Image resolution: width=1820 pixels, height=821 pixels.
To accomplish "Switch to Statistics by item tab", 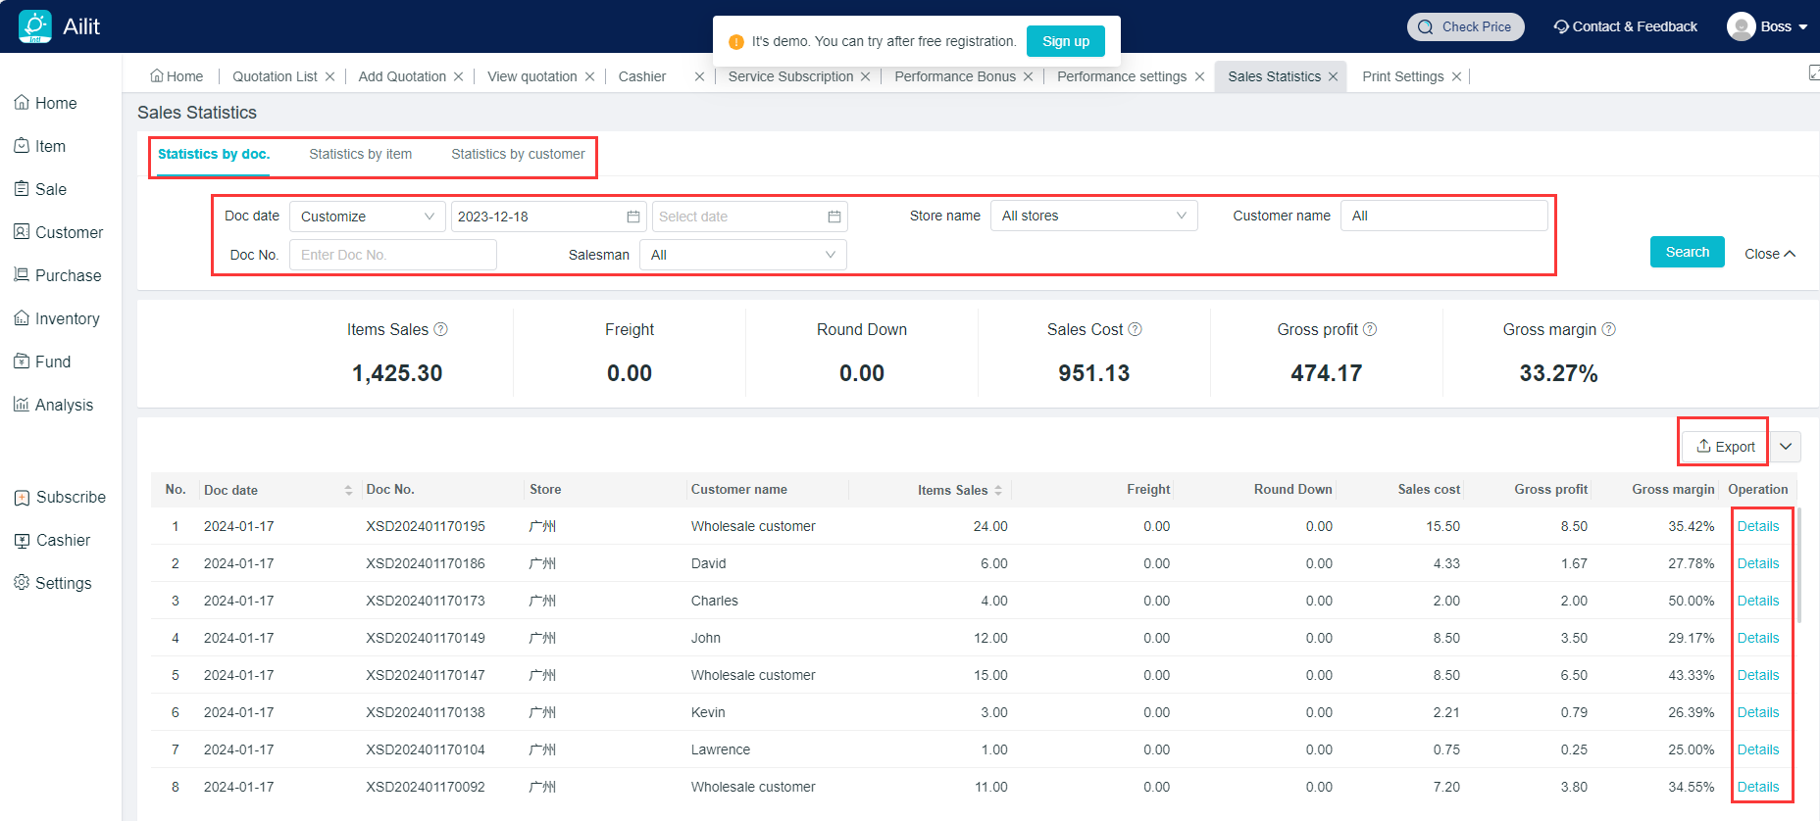I will point(360,154).
